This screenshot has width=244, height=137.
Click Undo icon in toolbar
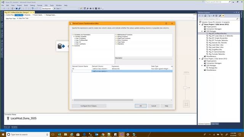tap(32, 8)
